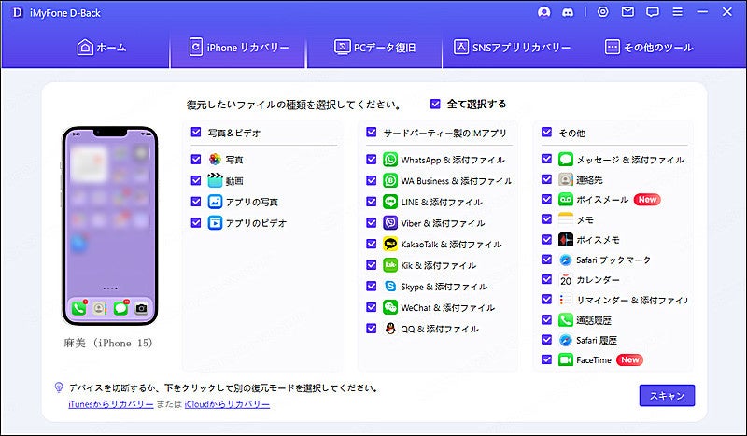
Task: Click the FaceTime camera icon
Action: [566, 359]
